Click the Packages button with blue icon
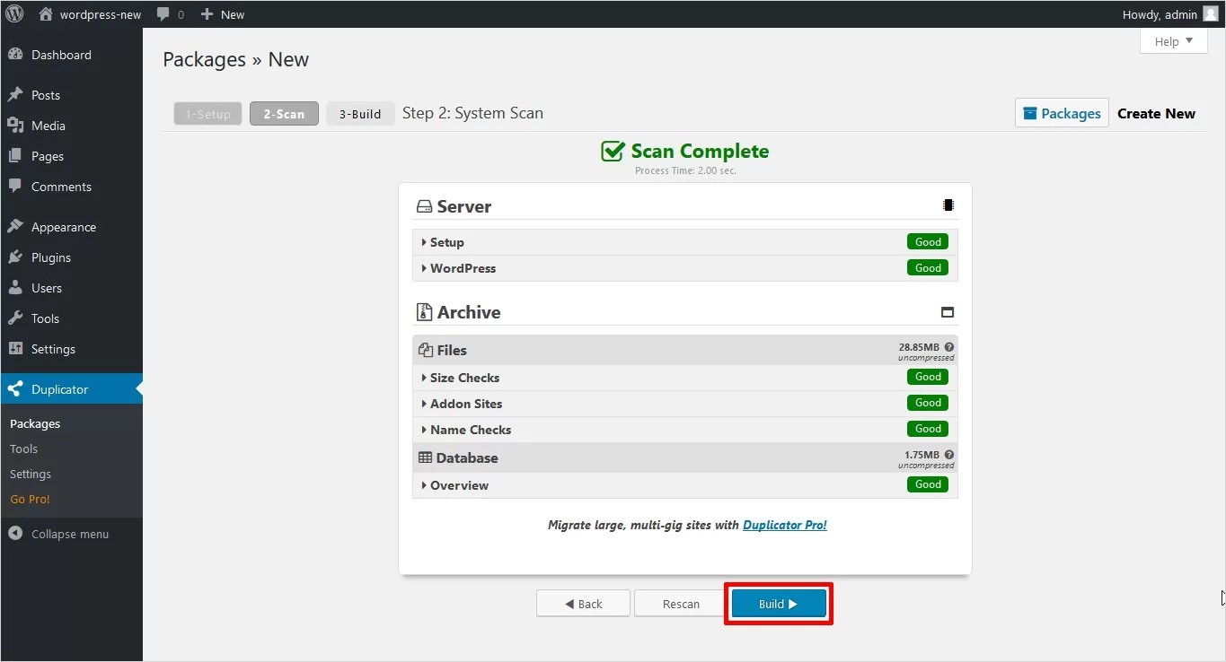Screen dimensions: 1226x662 click(1061, 113)
